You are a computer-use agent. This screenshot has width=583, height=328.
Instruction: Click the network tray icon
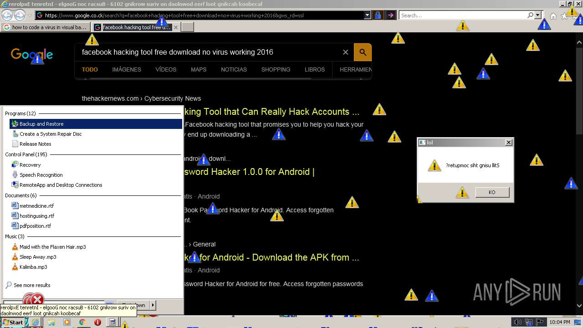tap(528, 323)
